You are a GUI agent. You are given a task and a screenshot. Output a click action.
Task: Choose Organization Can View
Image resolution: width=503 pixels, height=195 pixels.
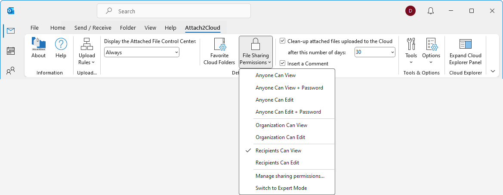pyautogui.click(x=287, y=125)
